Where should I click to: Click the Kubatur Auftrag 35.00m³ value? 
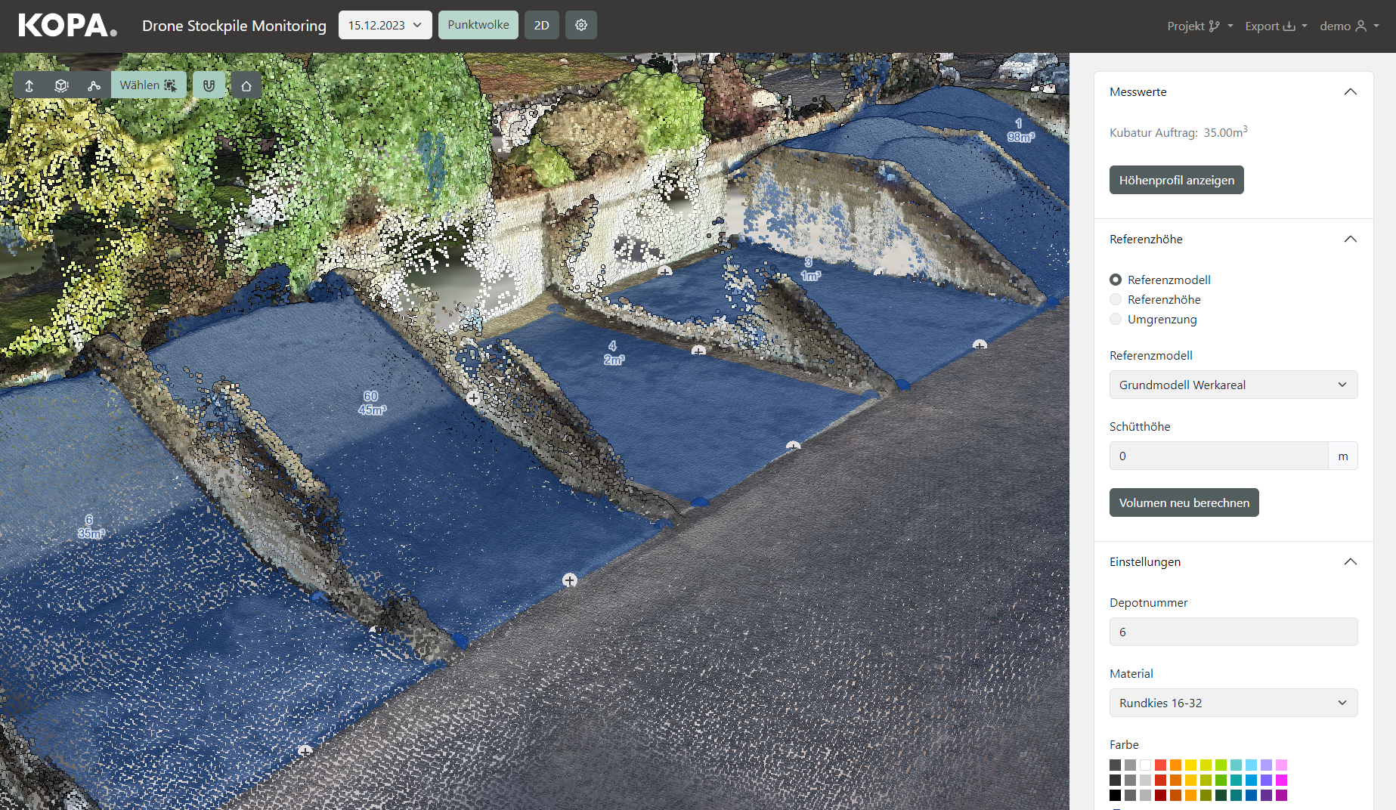click(1225, 132)
